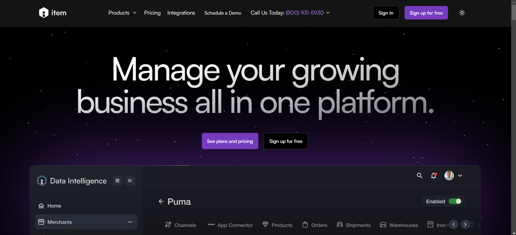
Task: Click the Sign In button
Action: click(386, 13)
